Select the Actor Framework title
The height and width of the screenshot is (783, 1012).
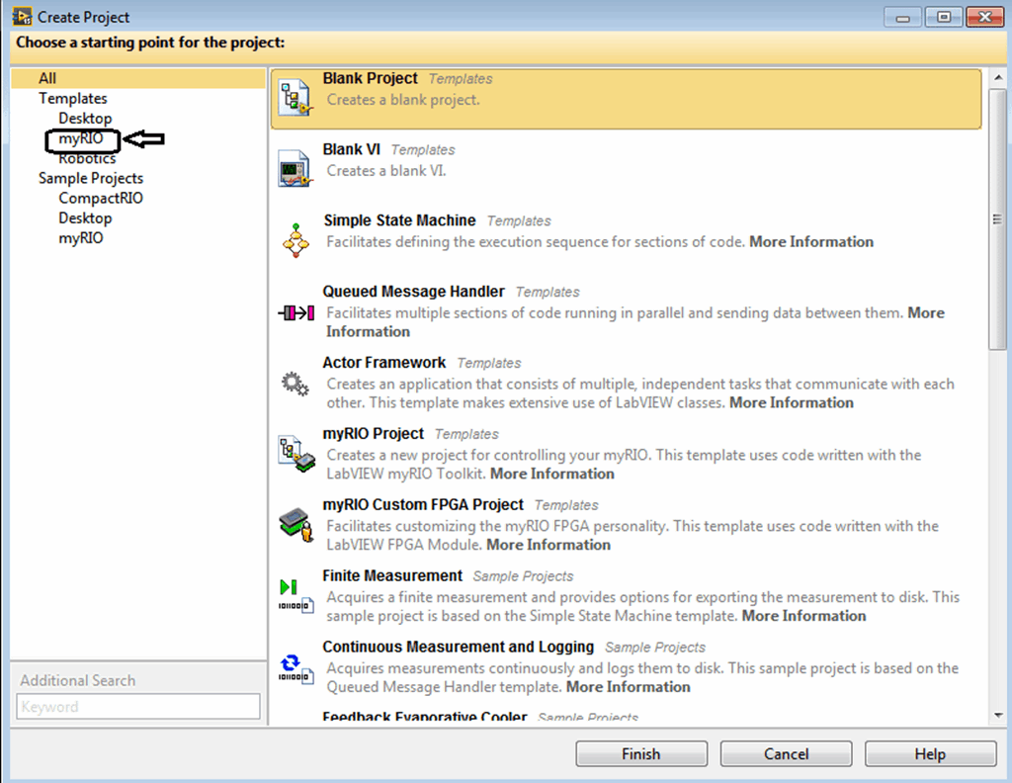(x=384, y=362)
